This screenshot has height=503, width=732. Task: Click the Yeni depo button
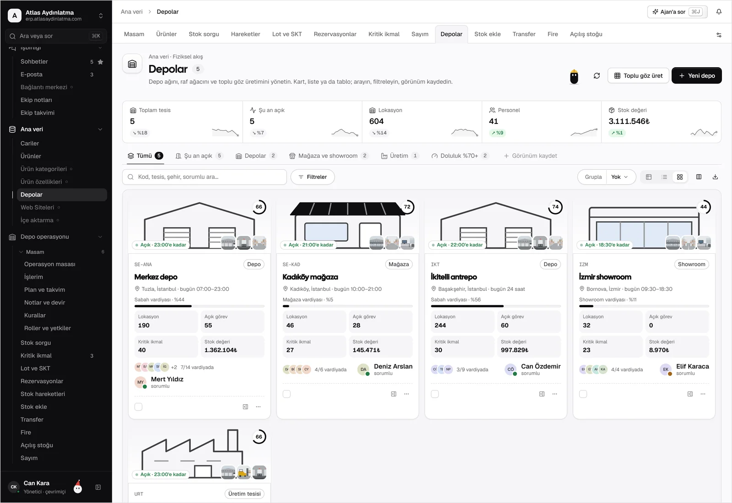click(x=696, y=76)
